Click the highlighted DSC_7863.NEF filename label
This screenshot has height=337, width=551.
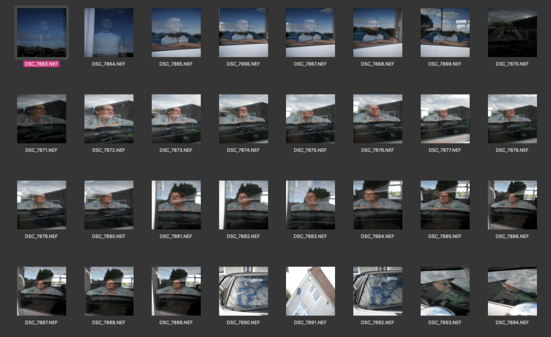pyautogui.click(x=41, y=64)
